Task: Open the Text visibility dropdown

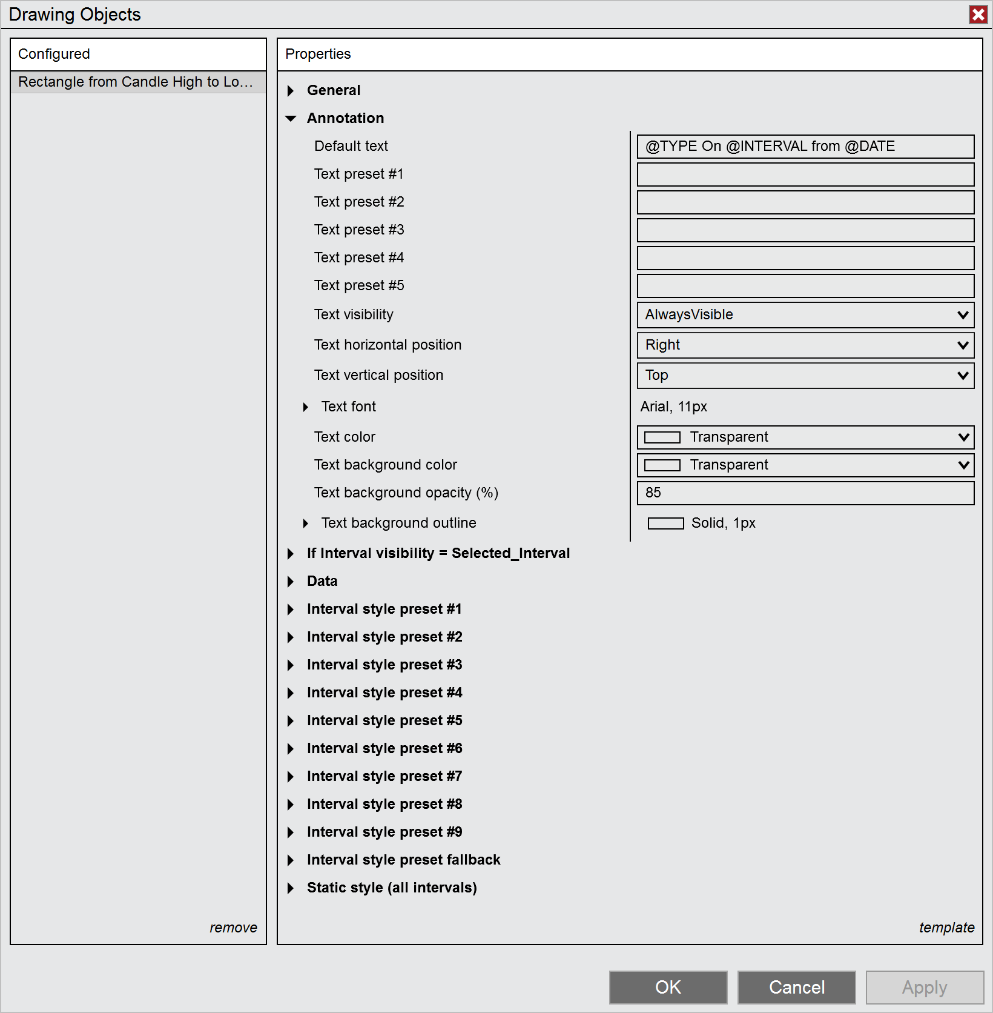Action: point(805,315)
